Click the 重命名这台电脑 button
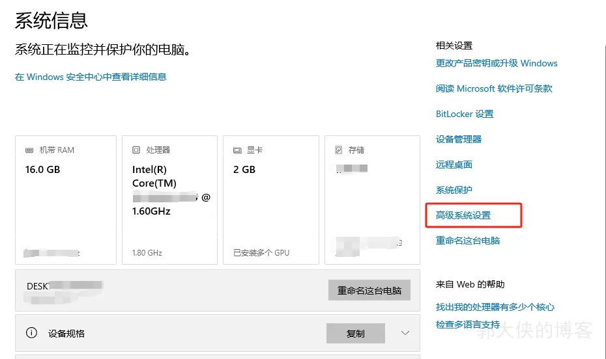Image resolution: width=606 pixels, height=359 pixels. point(369,290)
